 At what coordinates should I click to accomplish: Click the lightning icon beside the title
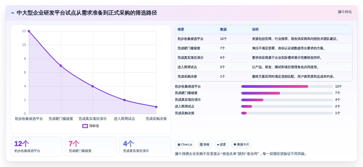pyautogui.click(x=12, y=13)
